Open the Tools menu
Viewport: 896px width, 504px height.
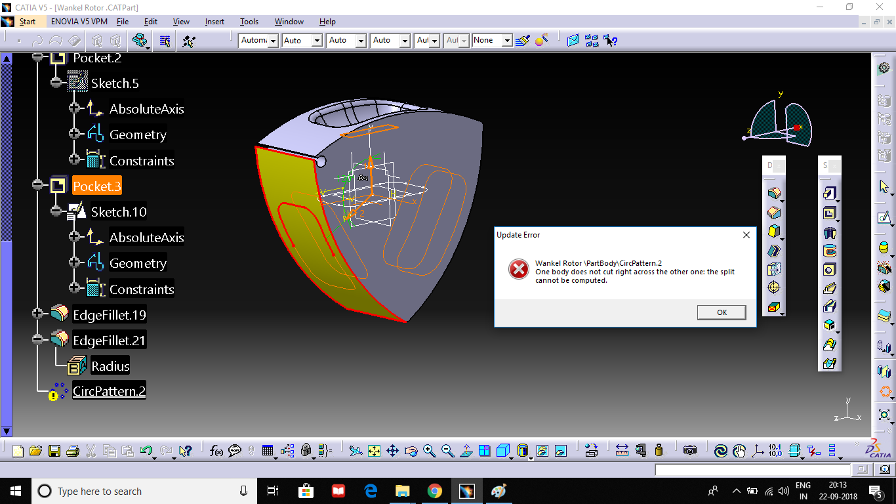[249, 22]
